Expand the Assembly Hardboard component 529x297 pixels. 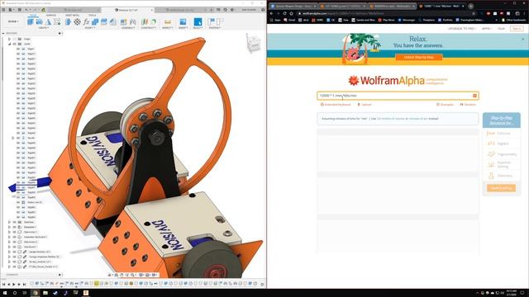point(9,237)
